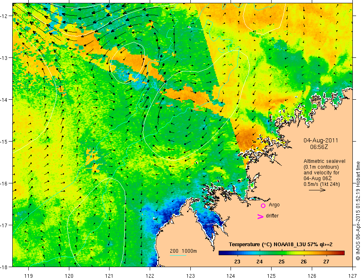Click latitude axis label -13
The image size is (361, 279).
point(5,58)
